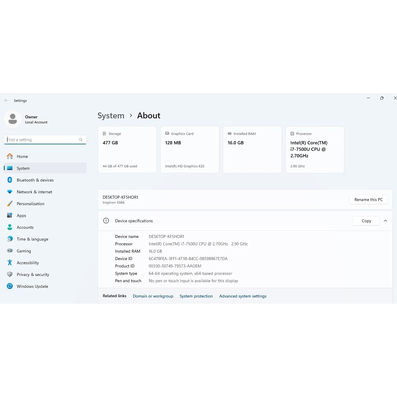This screenshot has width=397, height=397.
Task: Click the Accessibility figure icon
Action: pos(10,262)
